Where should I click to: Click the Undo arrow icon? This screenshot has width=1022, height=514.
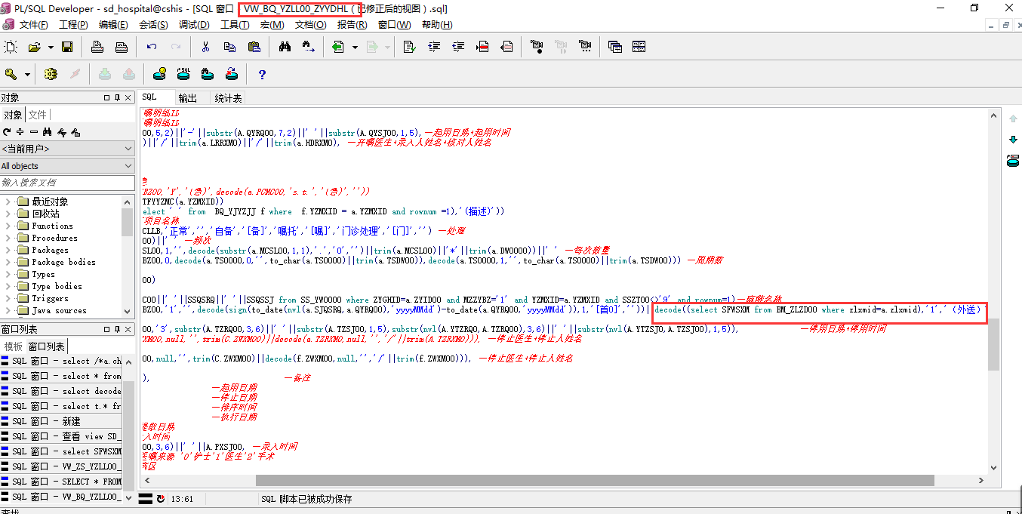pos(152,47)
